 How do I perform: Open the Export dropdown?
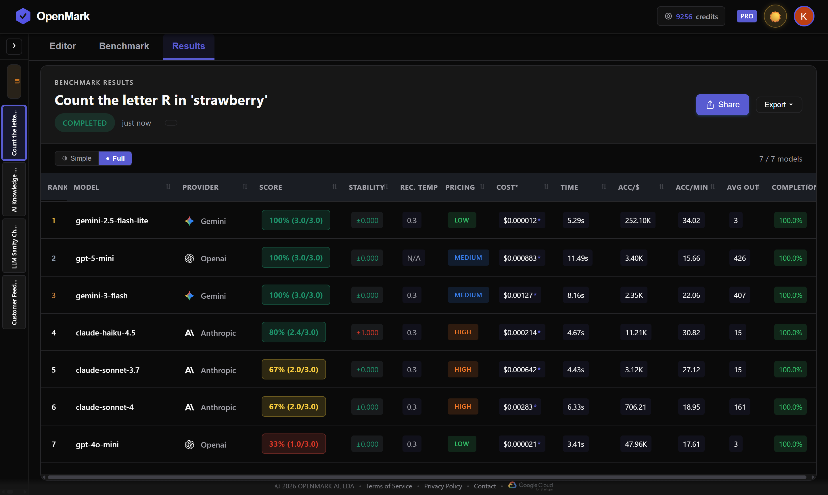779,104
